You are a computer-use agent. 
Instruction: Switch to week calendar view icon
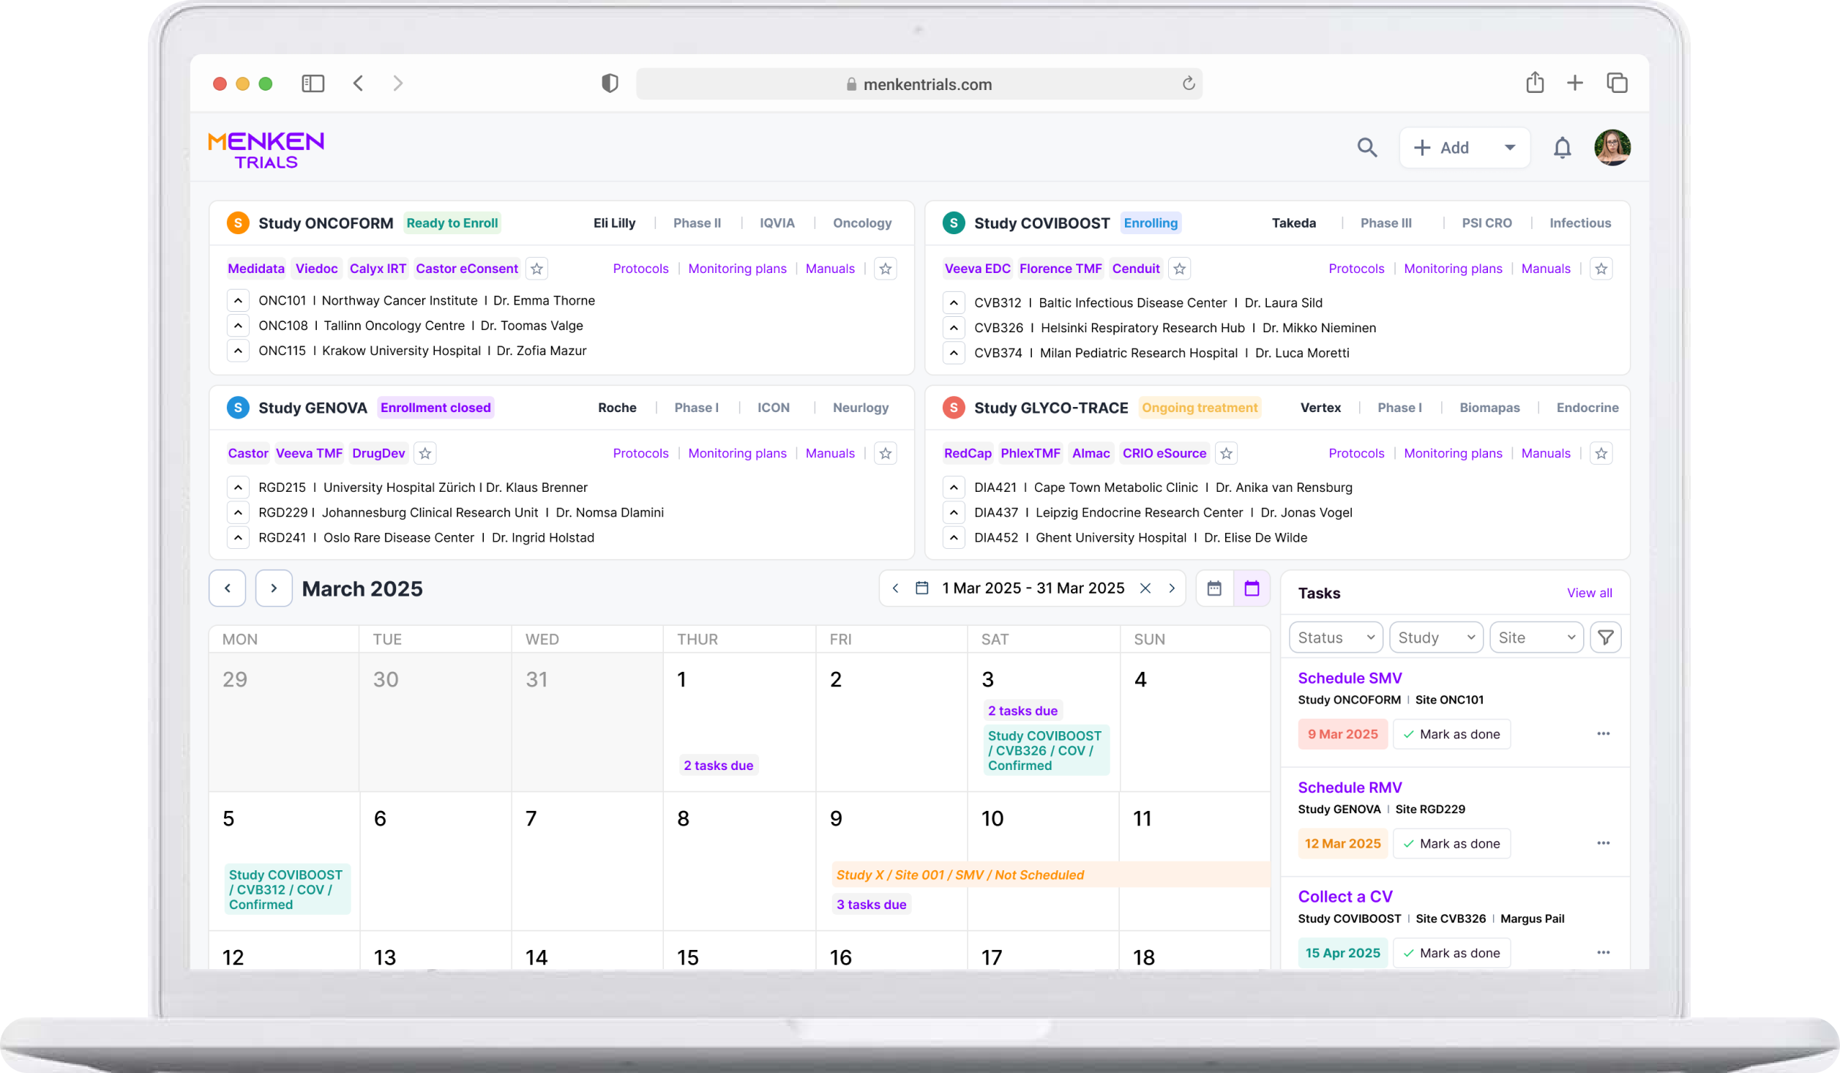(1214, 588)
